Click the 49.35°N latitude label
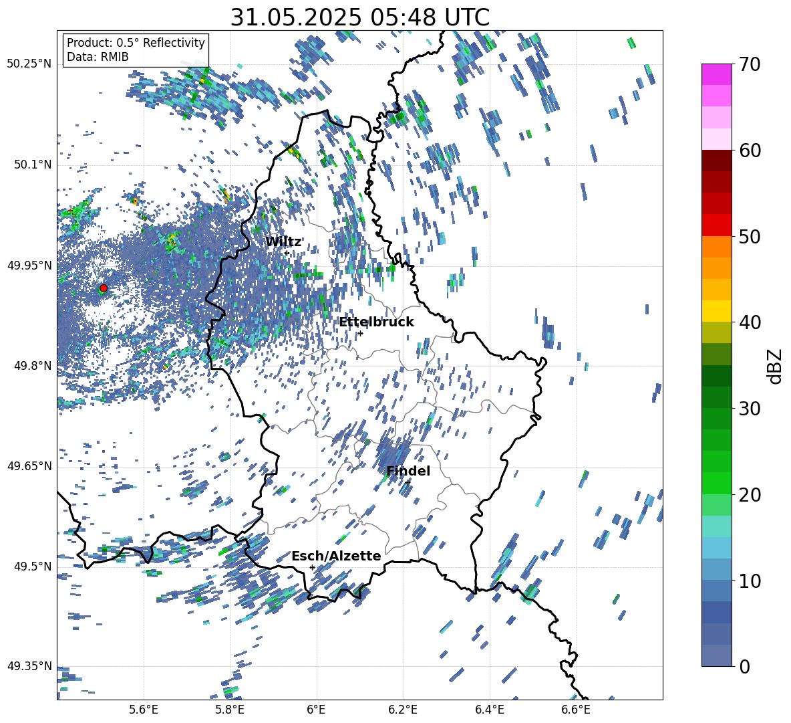Image resolution: width=791 pixels, height=723 pixels. 29,666
